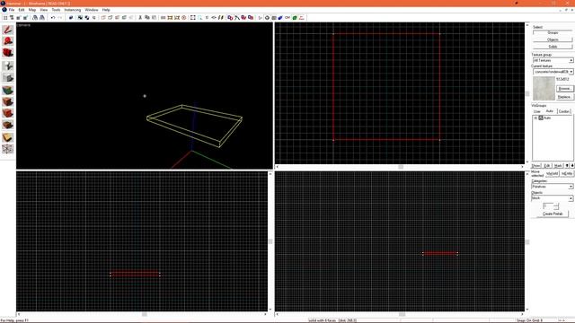Switch to the User VisGroups tab
The width and height of the screenshot is (575, 323).
(537, 111)
